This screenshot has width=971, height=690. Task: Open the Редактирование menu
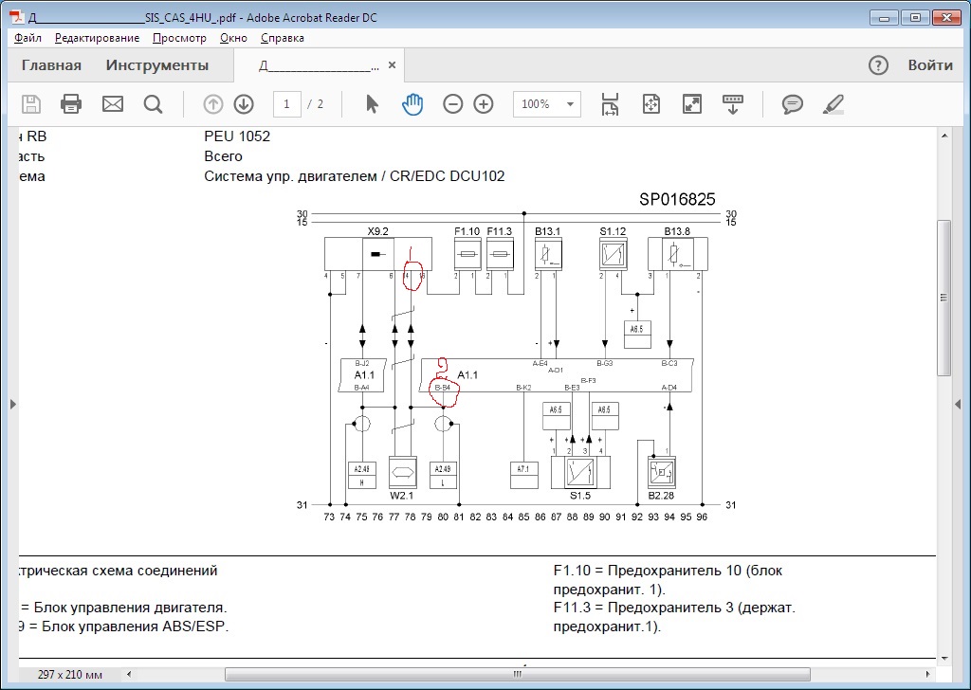pyautogui.click(x=98, y=38)
